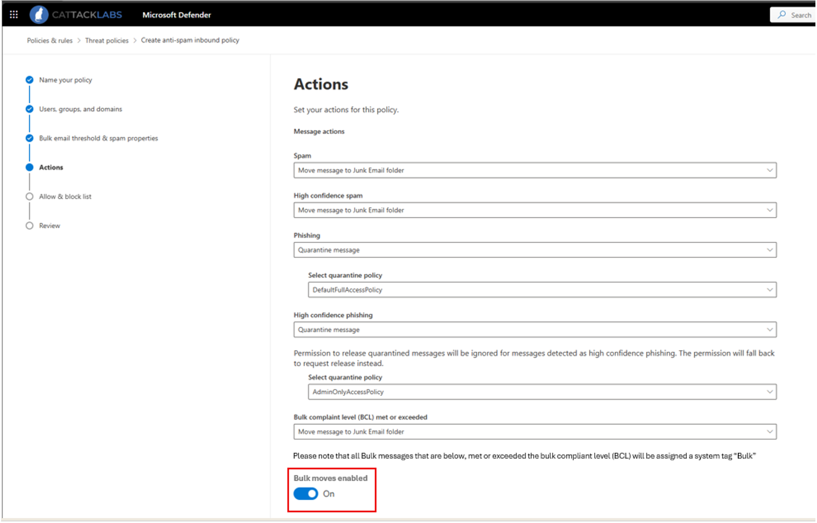Open the "Policies & rules" breadcrumb link

pos(50,40)
